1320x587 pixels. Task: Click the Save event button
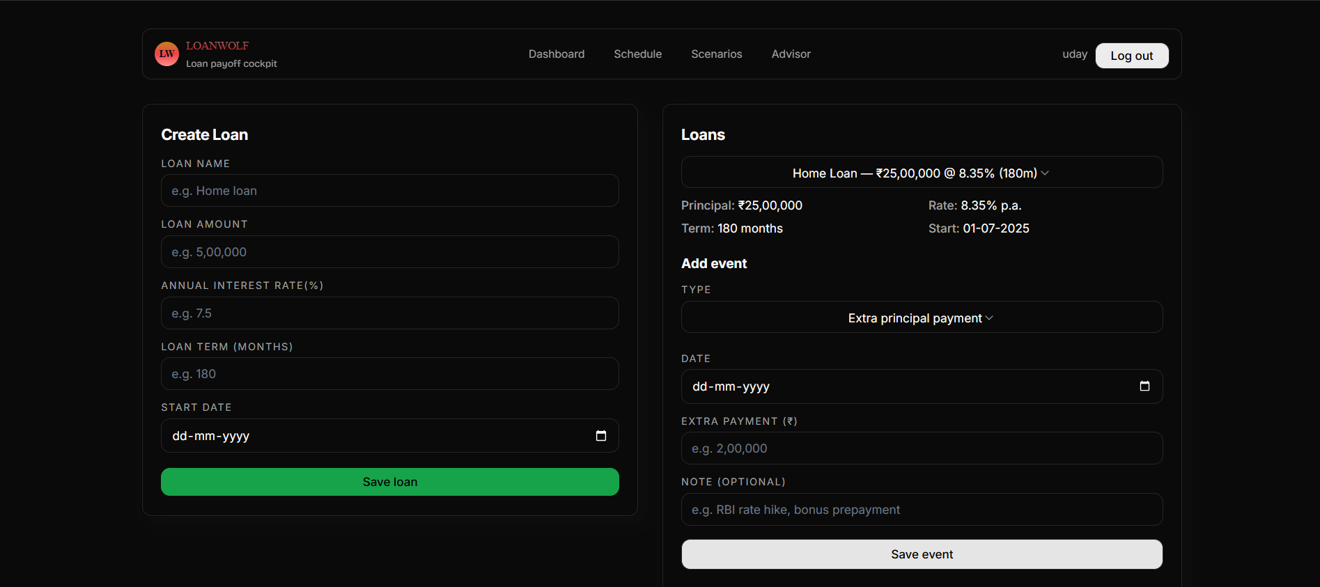point(922,554)
